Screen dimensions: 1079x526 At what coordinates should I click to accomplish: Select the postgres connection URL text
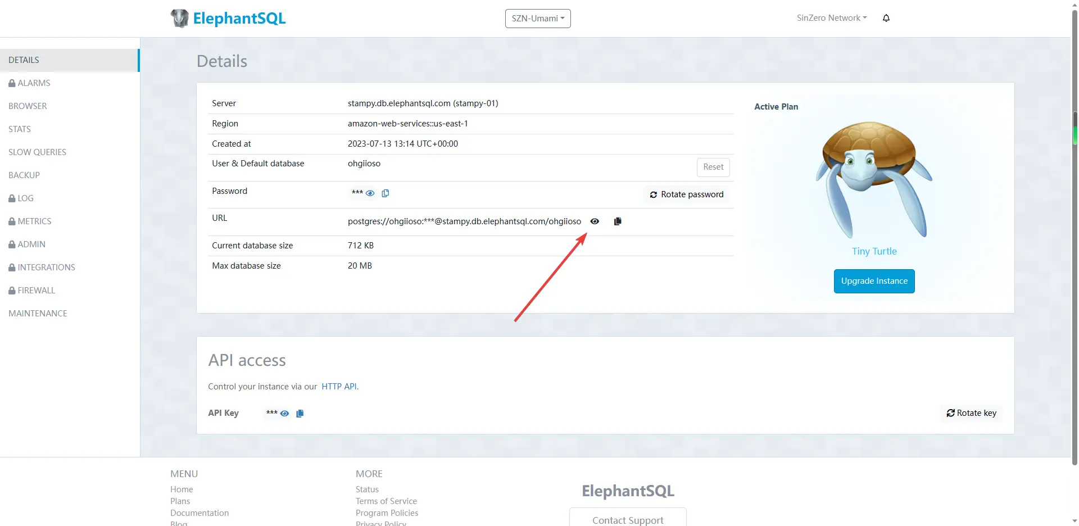pos(464,221)
